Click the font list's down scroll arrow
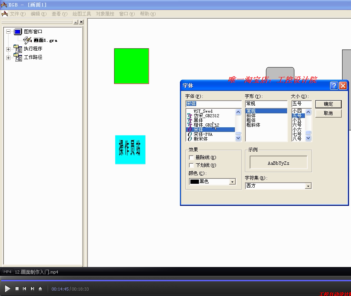The image size is (351, 296). coord(238,138)
